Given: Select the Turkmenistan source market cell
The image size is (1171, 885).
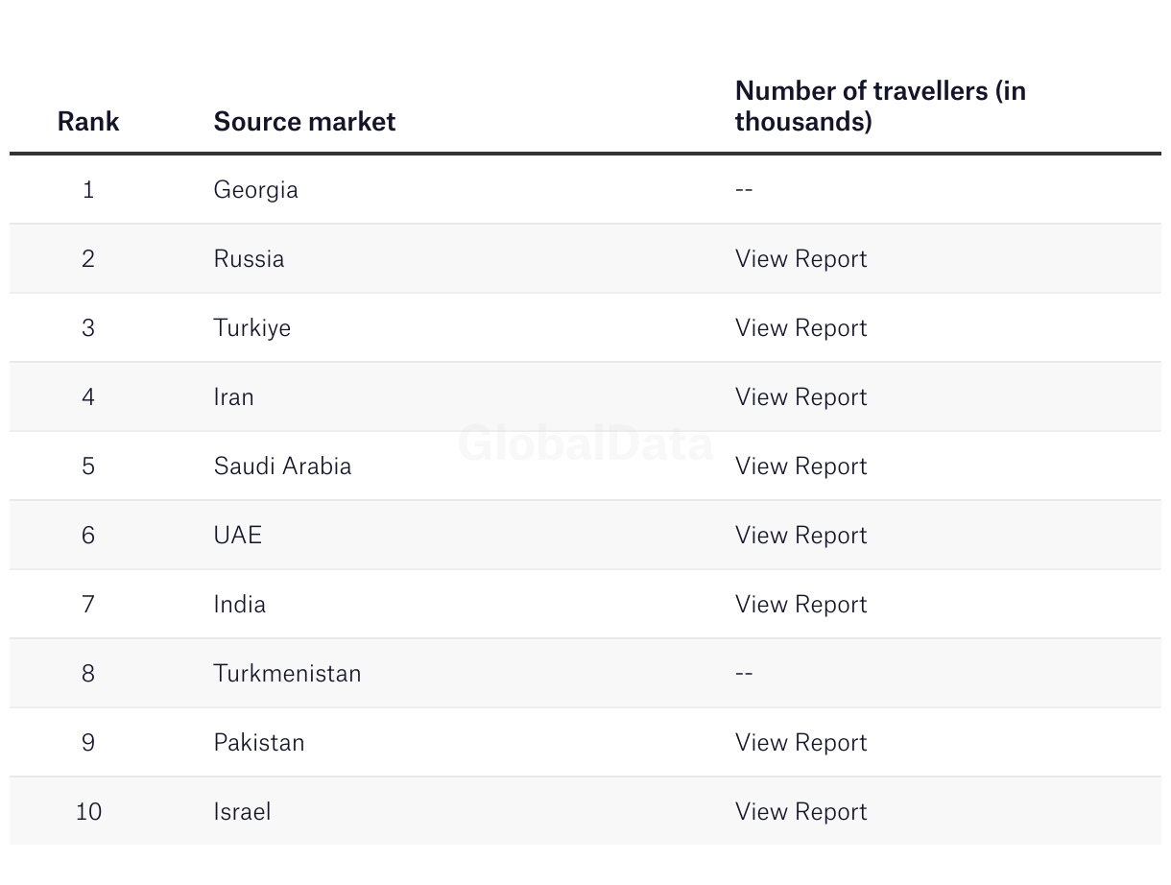Looking at the screenshot, I should click(x=287, y=674).
